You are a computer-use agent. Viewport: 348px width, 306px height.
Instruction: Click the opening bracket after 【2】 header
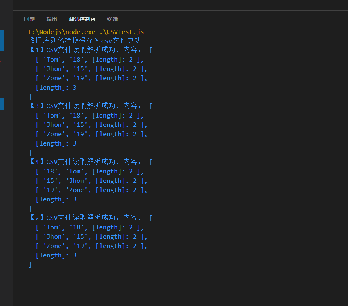[x=150, y=217]
